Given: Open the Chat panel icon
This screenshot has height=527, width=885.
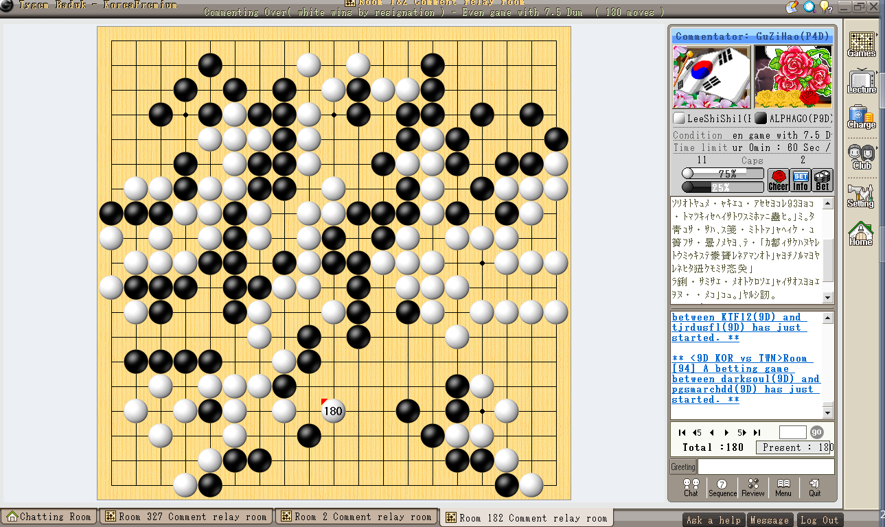Looking at the screenshot, I should pos(691,487).
